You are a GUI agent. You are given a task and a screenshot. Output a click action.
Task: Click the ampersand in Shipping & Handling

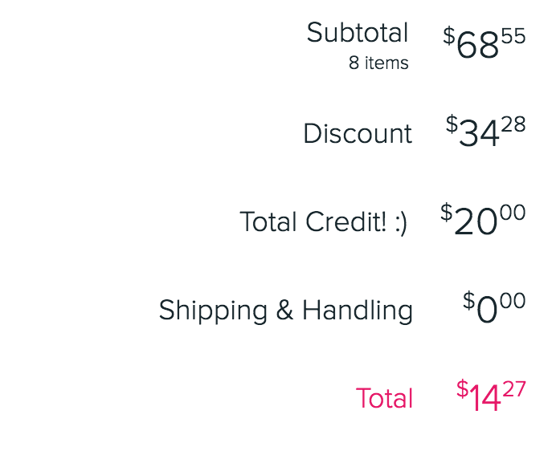tap(284, 310)
